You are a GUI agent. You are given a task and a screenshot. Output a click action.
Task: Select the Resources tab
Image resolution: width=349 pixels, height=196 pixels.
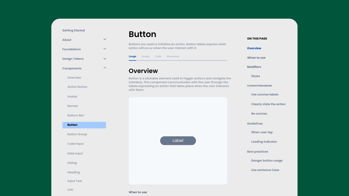coord(173,56)
